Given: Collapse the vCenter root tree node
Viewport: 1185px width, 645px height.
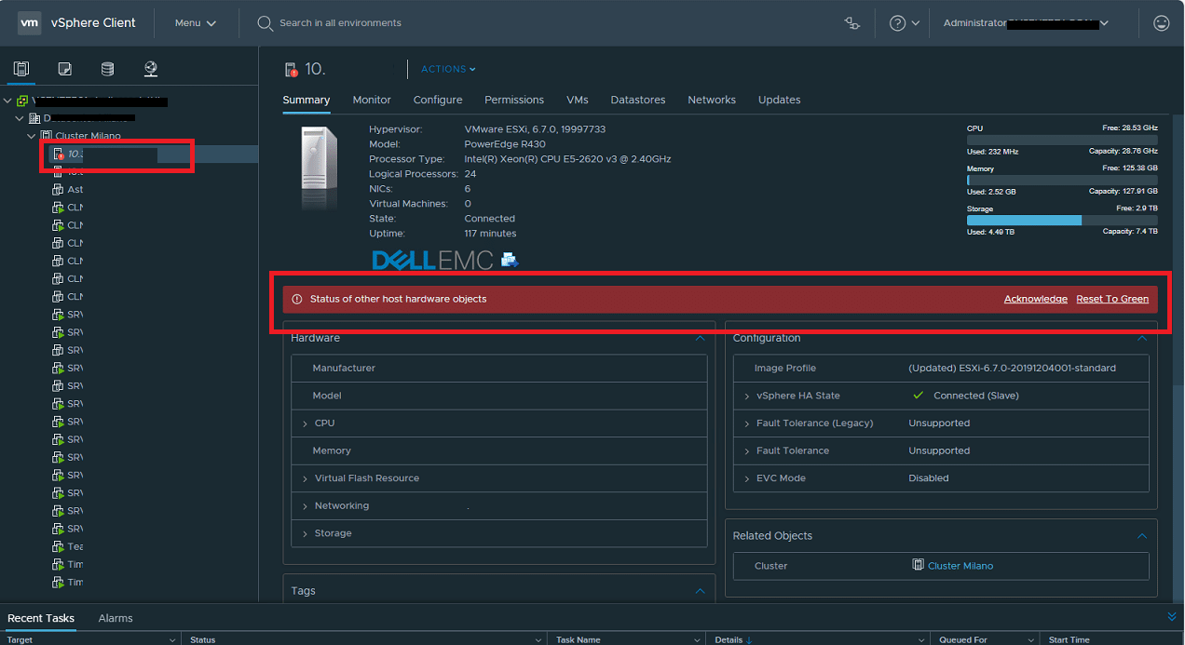Looking at the screenshot, I should pos(8,101).
